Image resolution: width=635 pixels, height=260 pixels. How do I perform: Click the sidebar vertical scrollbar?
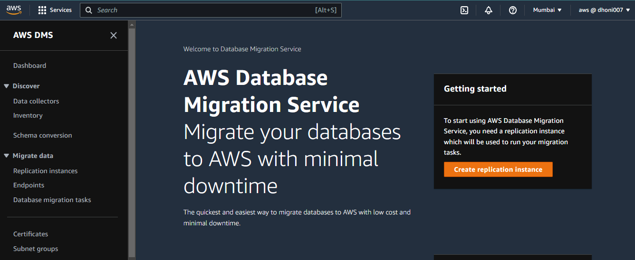pos(132,142)
